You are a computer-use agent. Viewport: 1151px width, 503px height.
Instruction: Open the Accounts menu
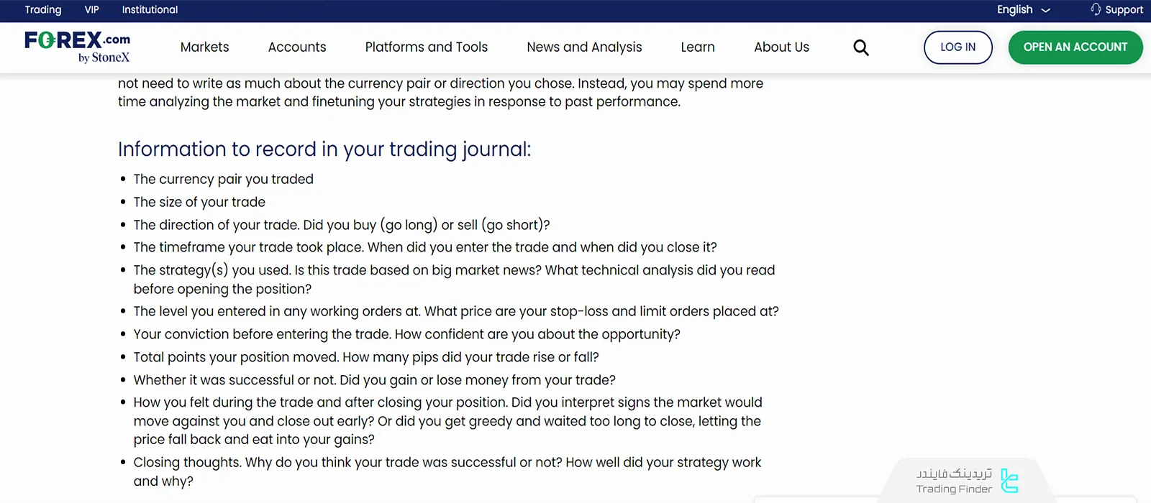pyautogui.click(x=297, y=47)
